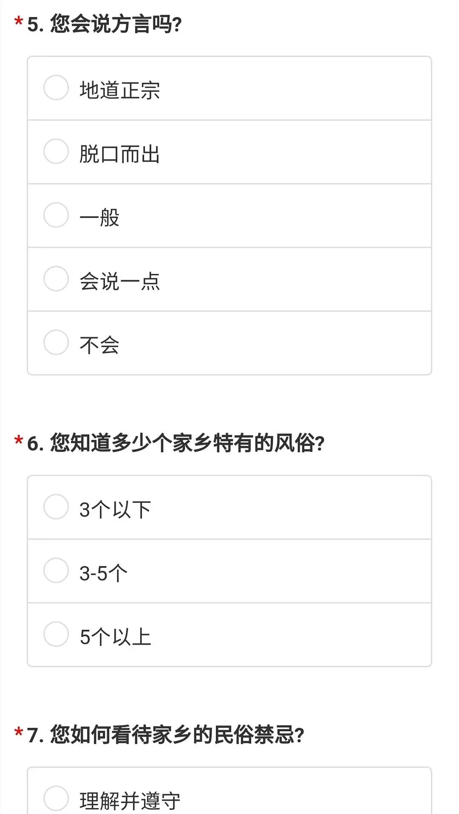Tap the 3个以下 option label text
The width and height of the screenshot is (459, 814).
click(x=115, y=510)
